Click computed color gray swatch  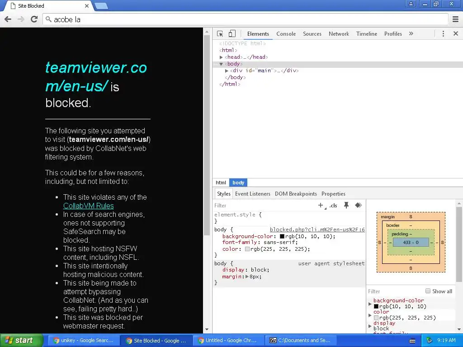(x=376, y=318)
